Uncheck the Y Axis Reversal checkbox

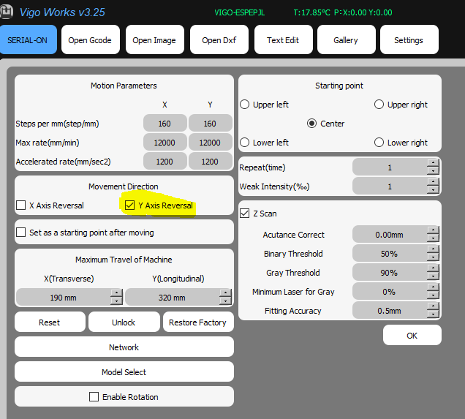(129, 205)
